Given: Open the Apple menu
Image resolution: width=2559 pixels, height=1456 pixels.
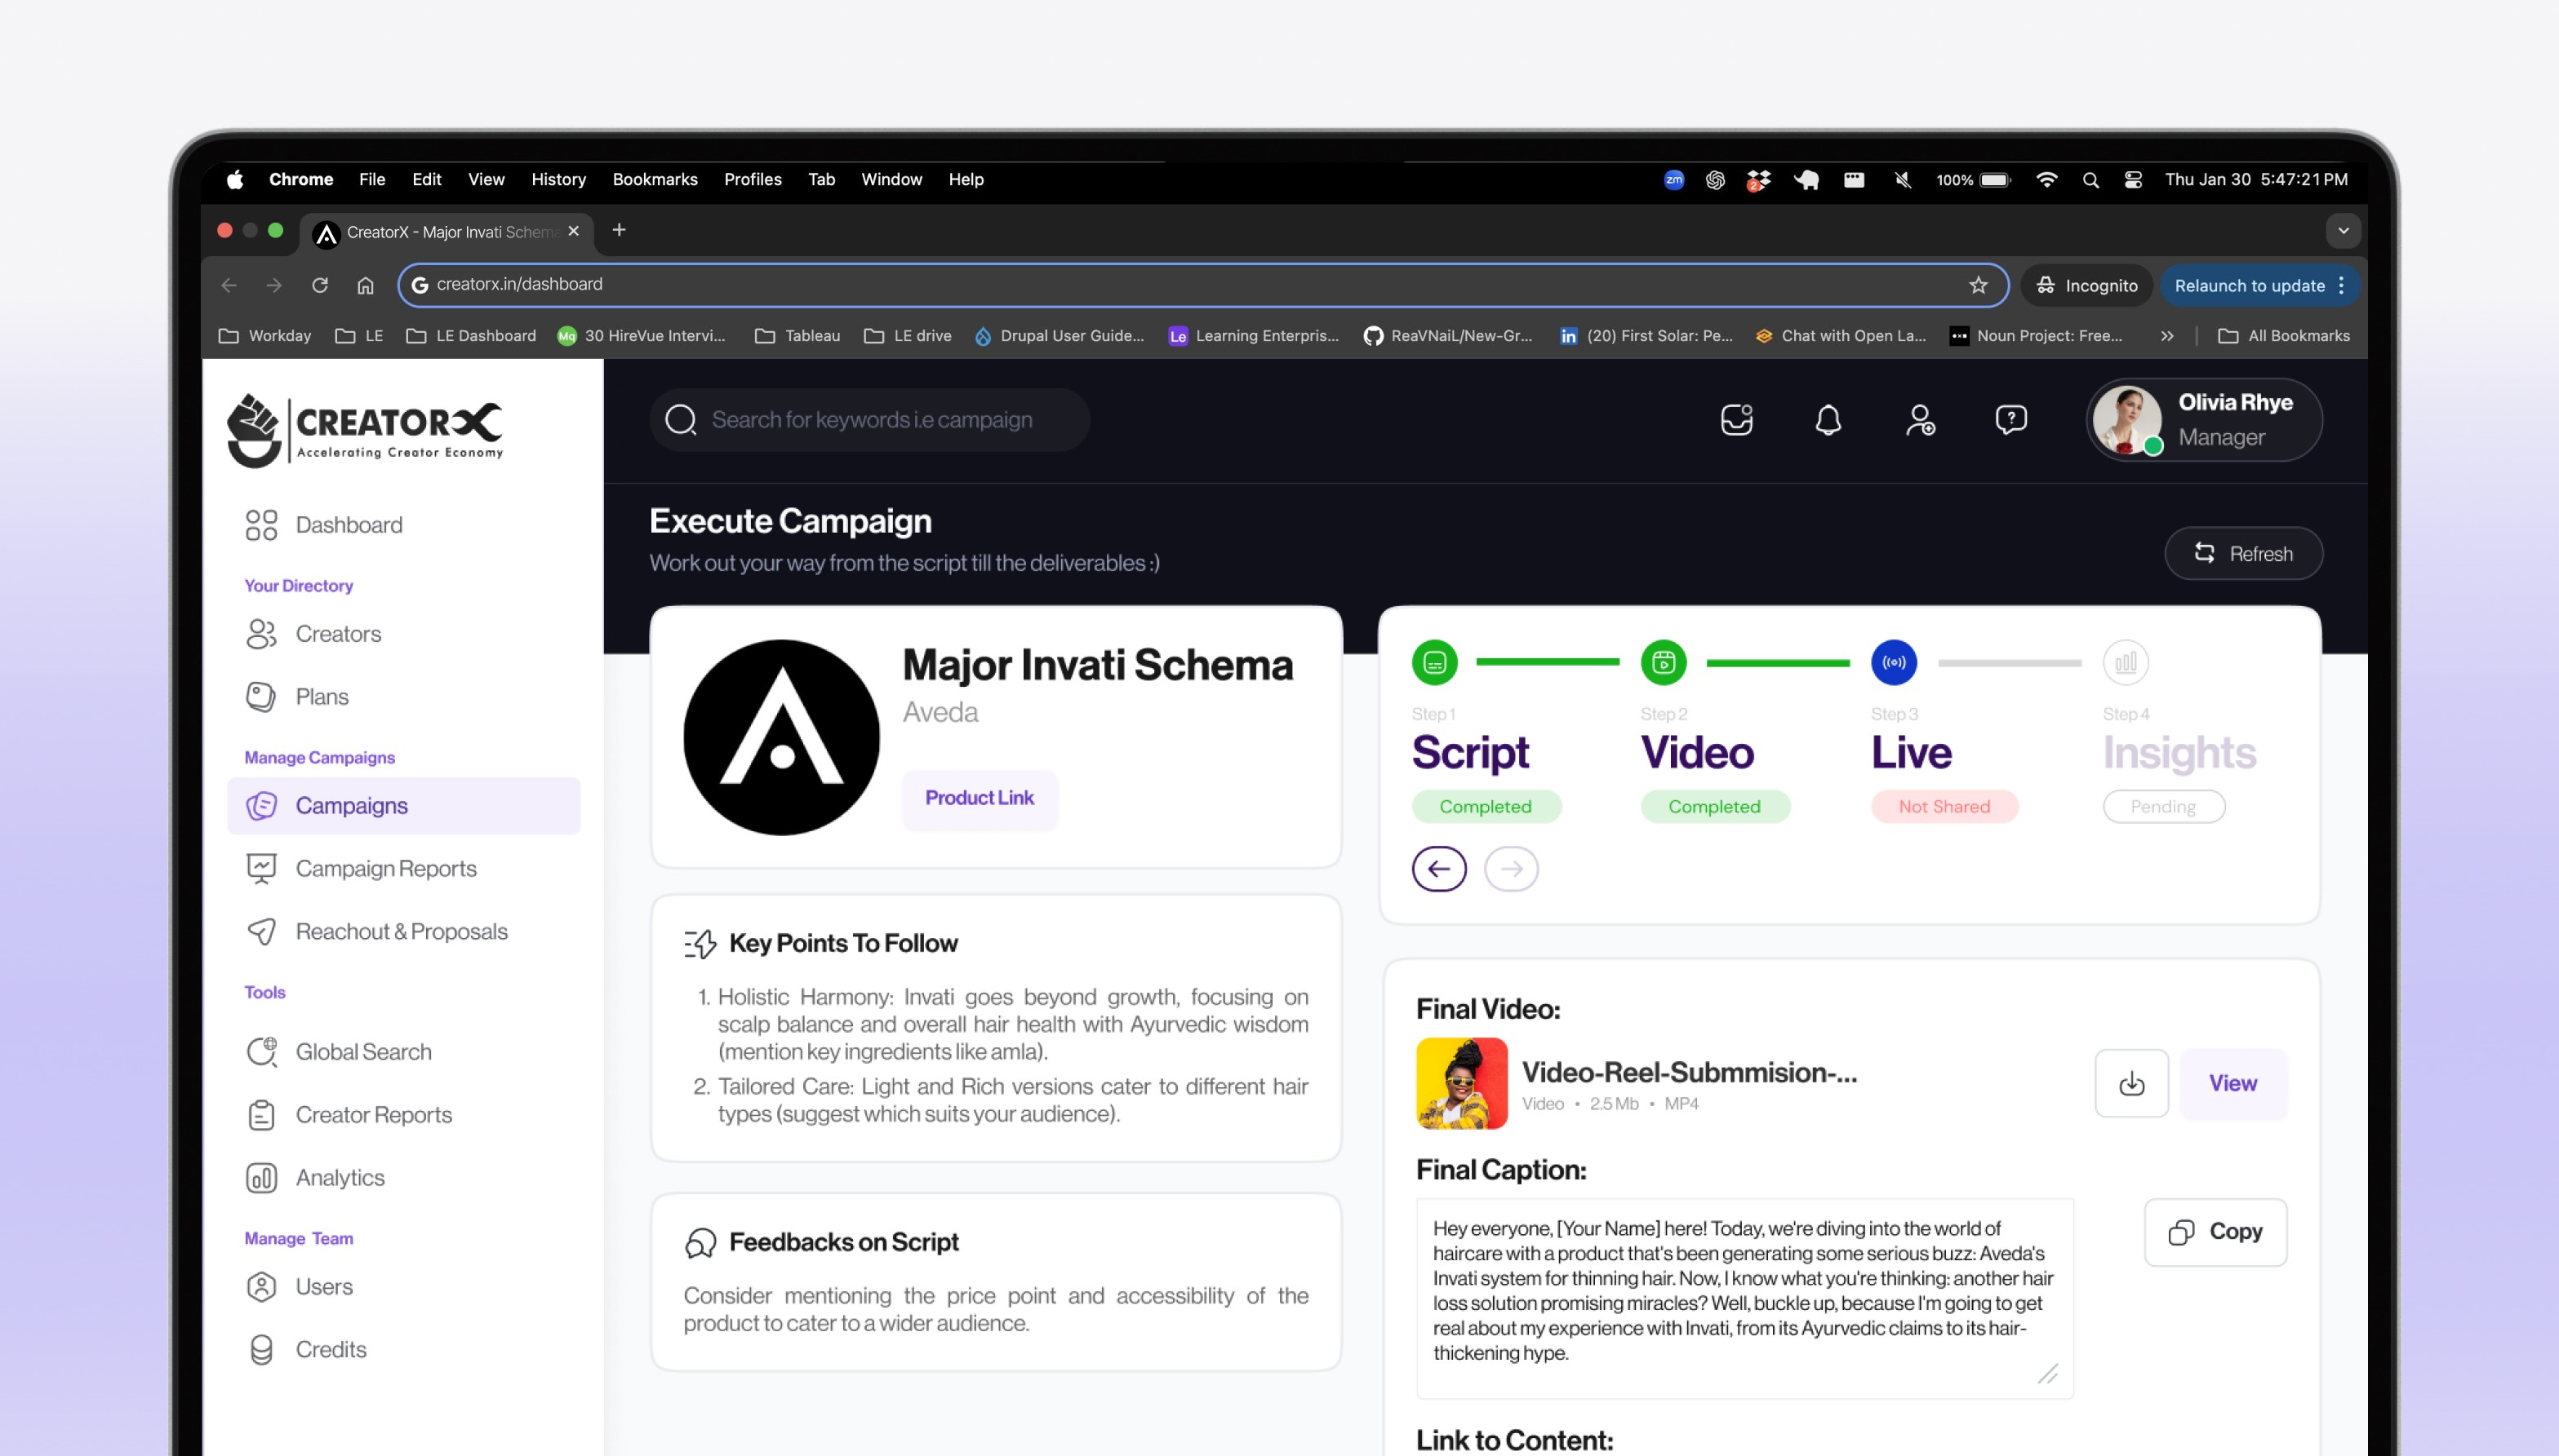Looking at the screenshot, I should 235,180.
